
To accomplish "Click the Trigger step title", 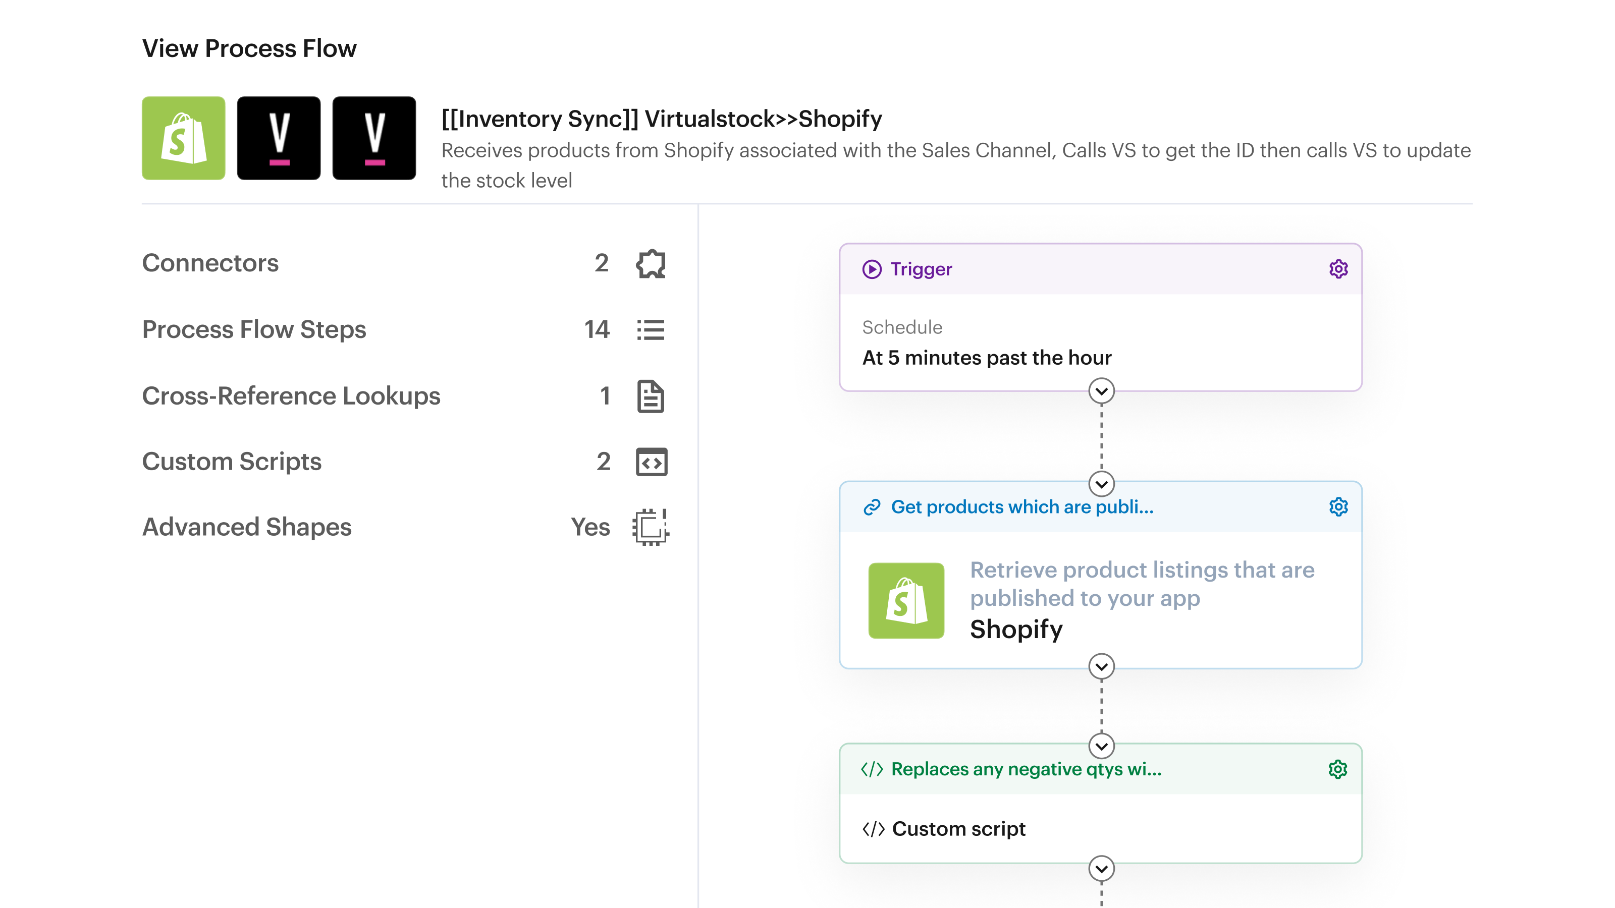I will (x=921, y=269).
